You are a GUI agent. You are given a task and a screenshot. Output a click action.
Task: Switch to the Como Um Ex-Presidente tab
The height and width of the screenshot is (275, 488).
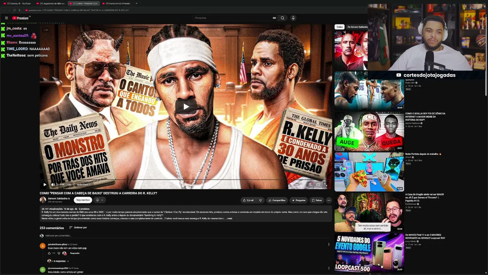(117, 3)
